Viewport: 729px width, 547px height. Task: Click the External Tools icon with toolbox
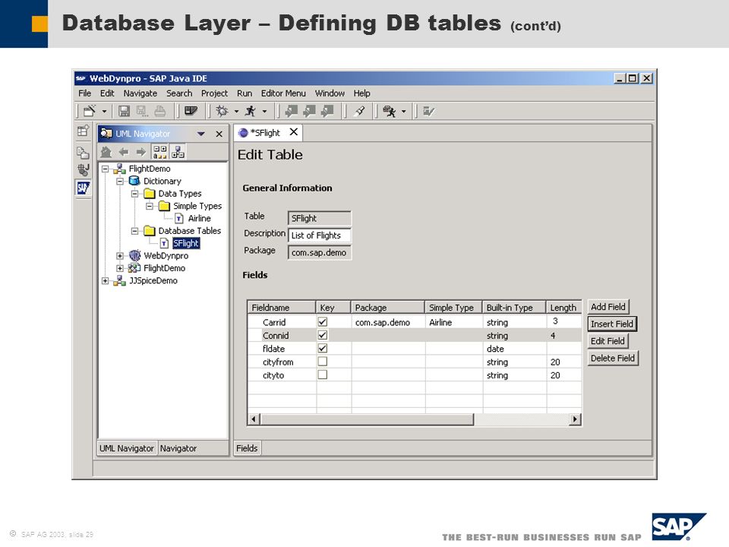[389, 111]
